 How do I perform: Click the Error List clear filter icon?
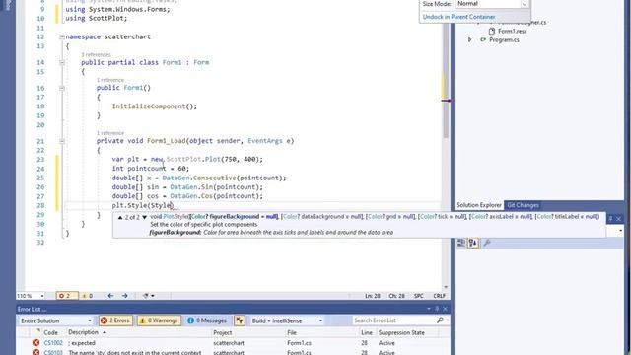point(240,320)
